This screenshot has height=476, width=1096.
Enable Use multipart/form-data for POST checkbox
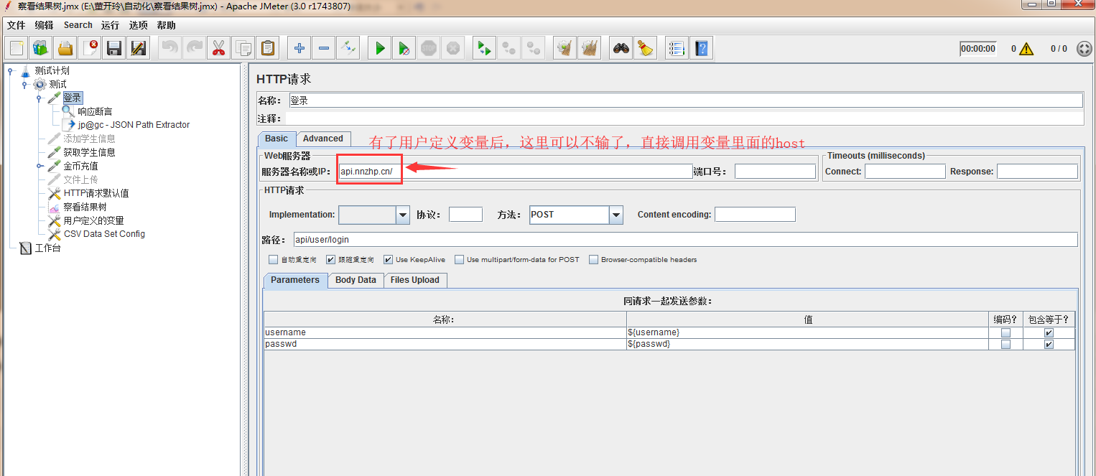(x=459, y=260)
